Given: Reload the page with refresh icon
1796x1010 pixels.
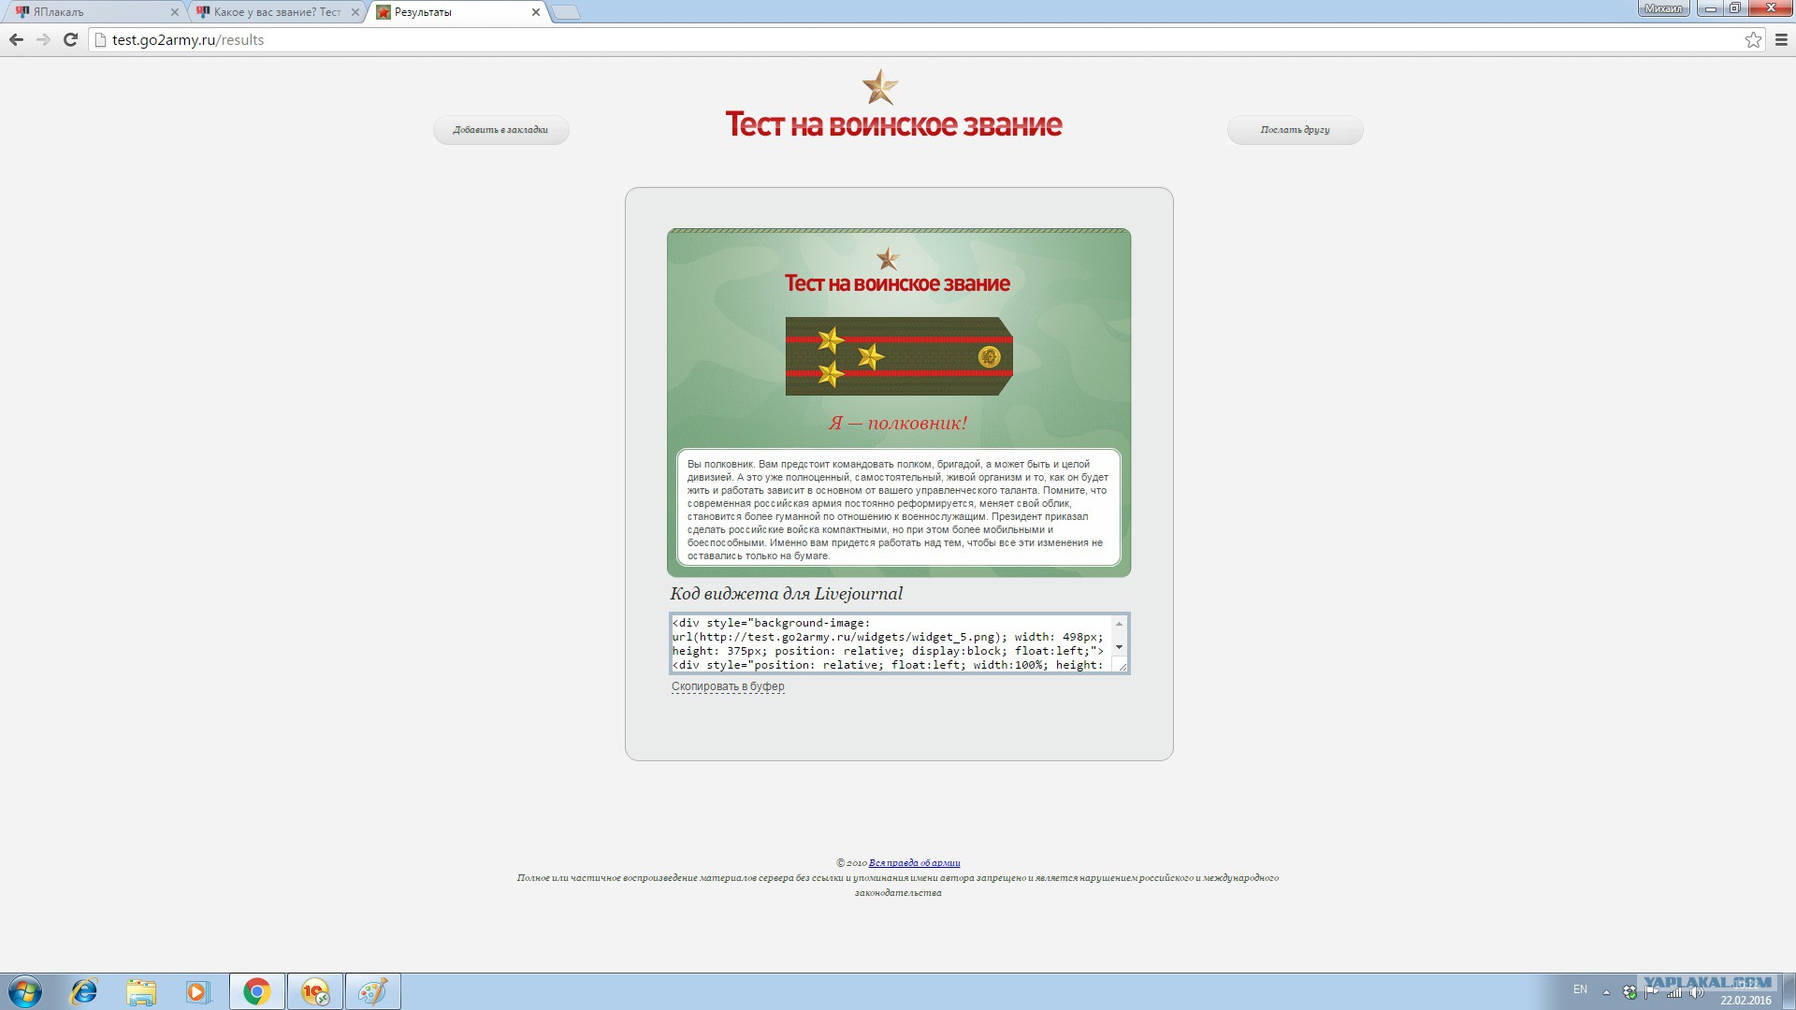Looking at the screenshot, I should click(70, 39).
